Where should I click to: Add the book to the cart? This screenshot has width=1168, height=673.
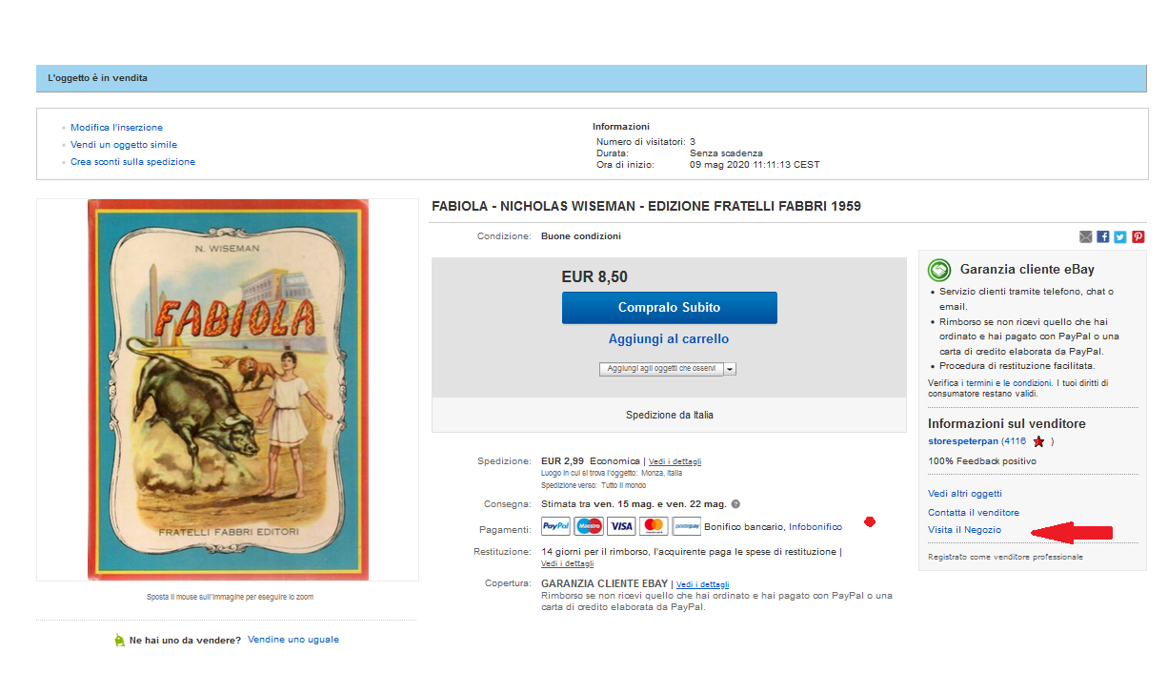point(669,338)
